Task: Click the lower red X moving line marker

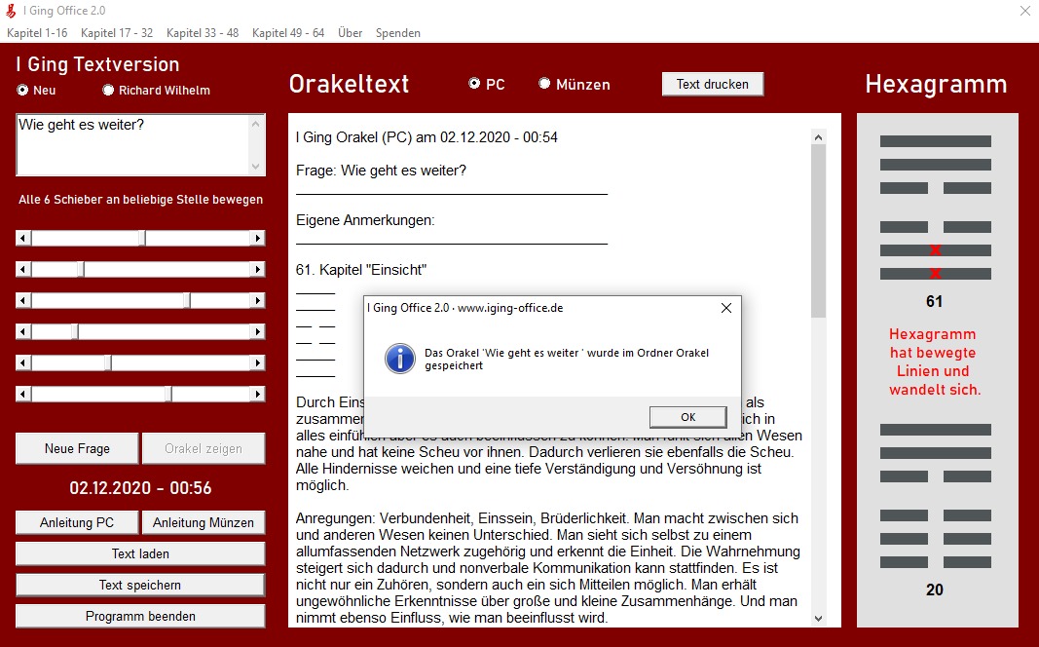Action: click(935, 273)
